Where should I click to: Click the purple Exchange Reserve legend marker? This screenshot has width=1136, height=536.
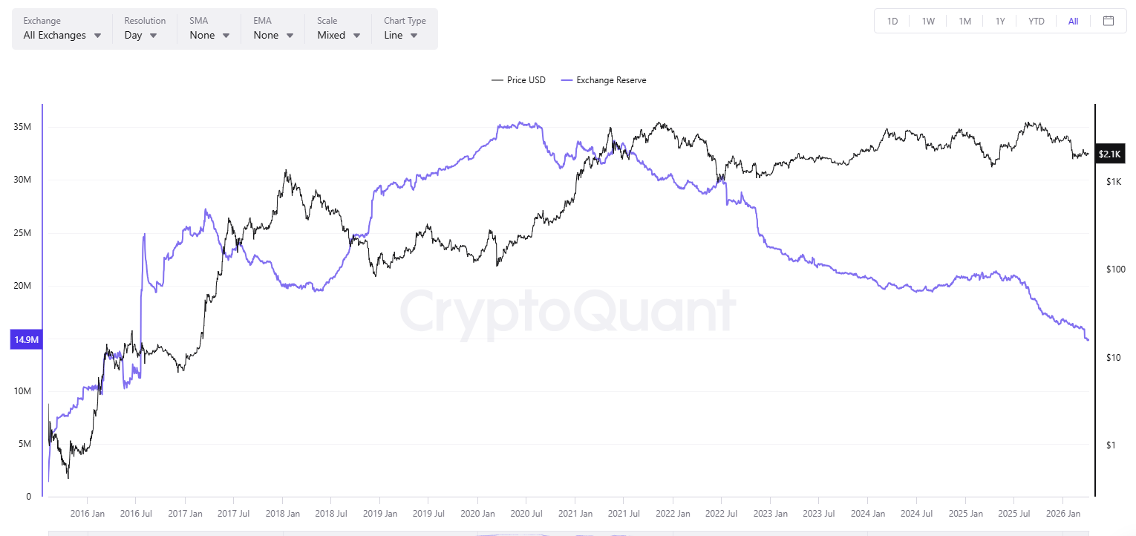coord(568,79)
